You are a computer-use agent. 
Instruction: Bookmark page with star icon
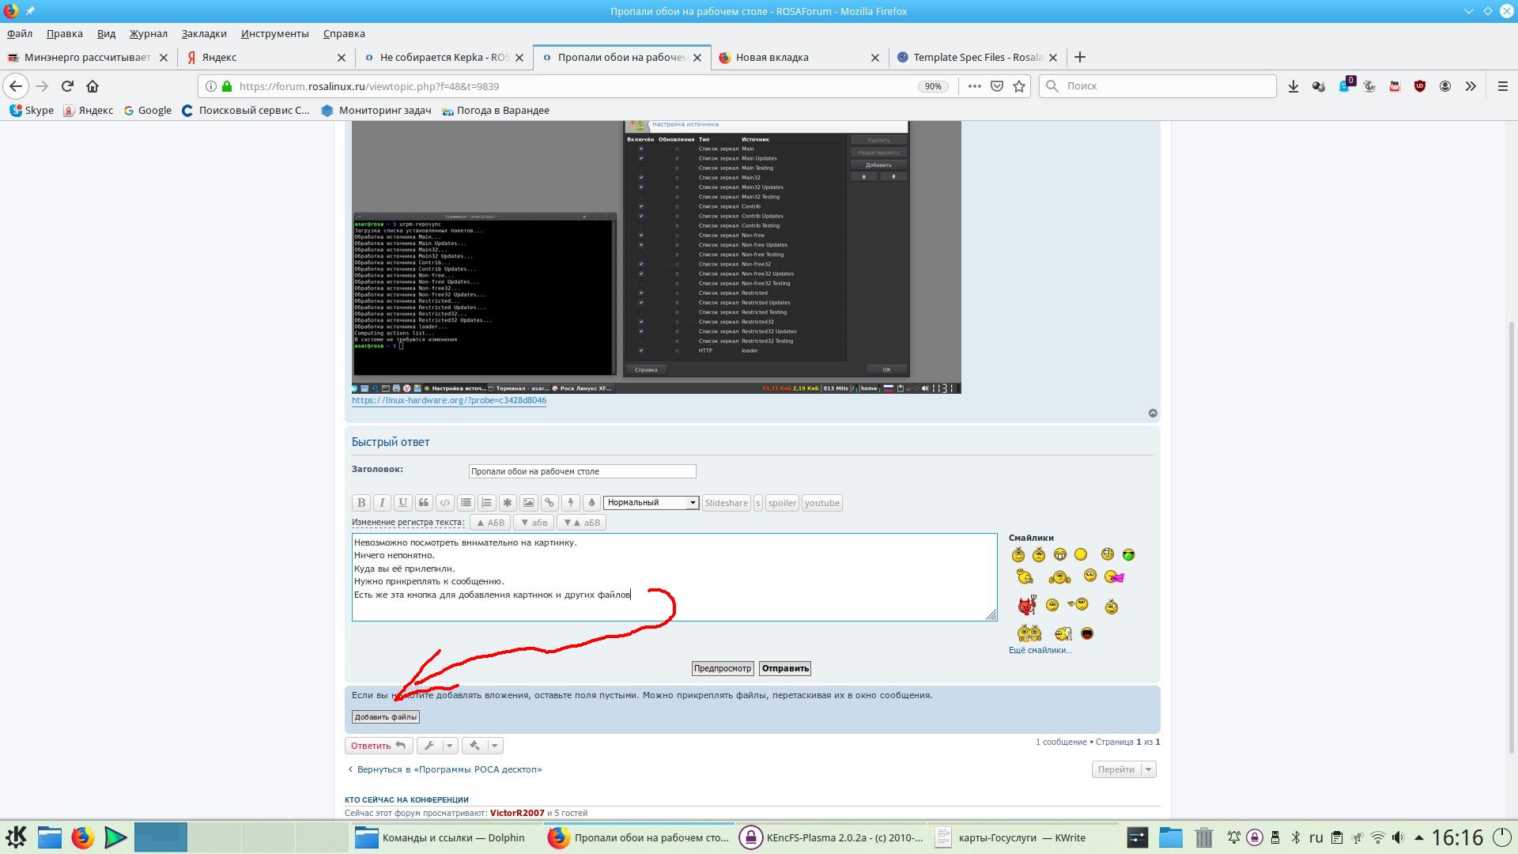pyautogui.click(x=1019, y=86)
